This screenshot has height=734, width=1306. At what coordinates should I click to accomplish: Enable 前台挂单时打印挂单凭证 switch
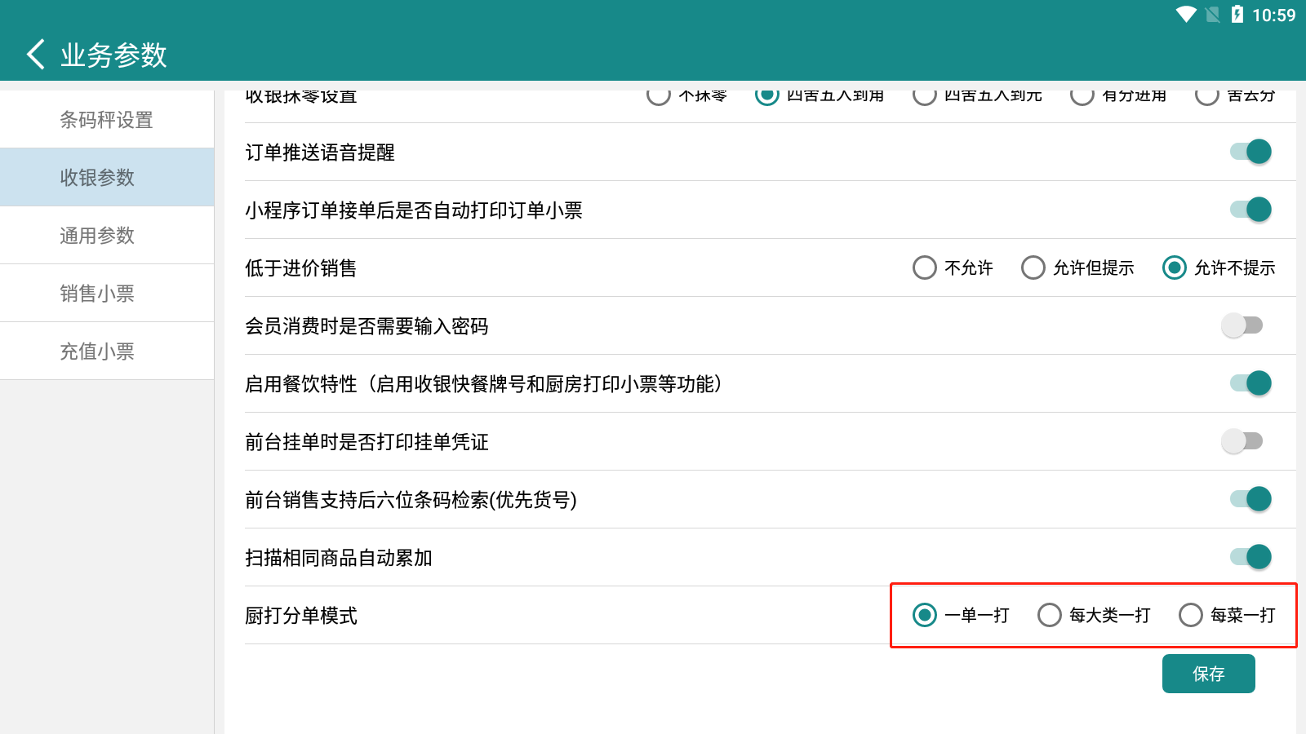(x=1242, y=441)
